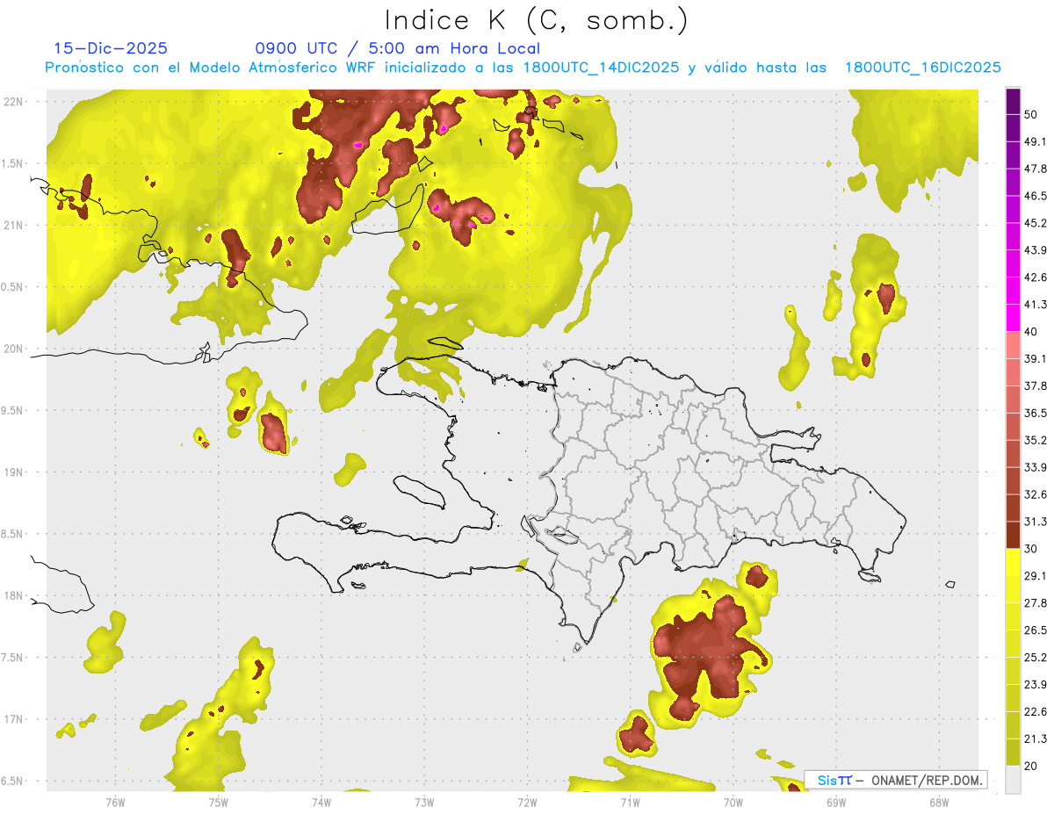Click the "ONAMET/REP.DOM." credit label
This screenshot has height=814, width=1054.
926,780
